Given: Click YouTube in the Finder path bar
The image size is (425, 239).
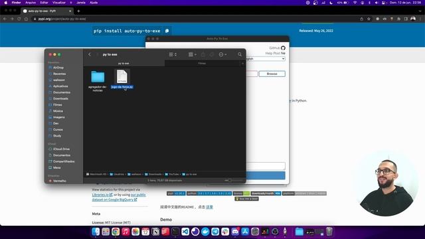Looking at the screenshot, I should (x=172, y=174).
